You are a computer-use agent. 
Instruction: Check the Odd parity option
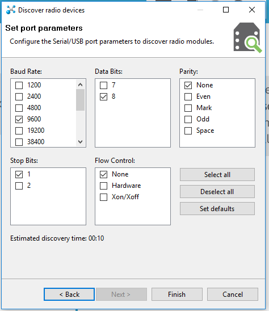[x=188, y=119]
